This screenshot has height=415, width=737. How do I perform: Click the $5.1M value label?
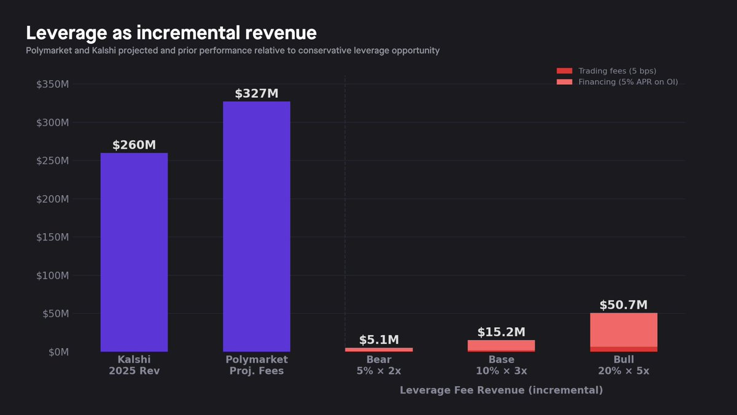click(x=379, y=340)
